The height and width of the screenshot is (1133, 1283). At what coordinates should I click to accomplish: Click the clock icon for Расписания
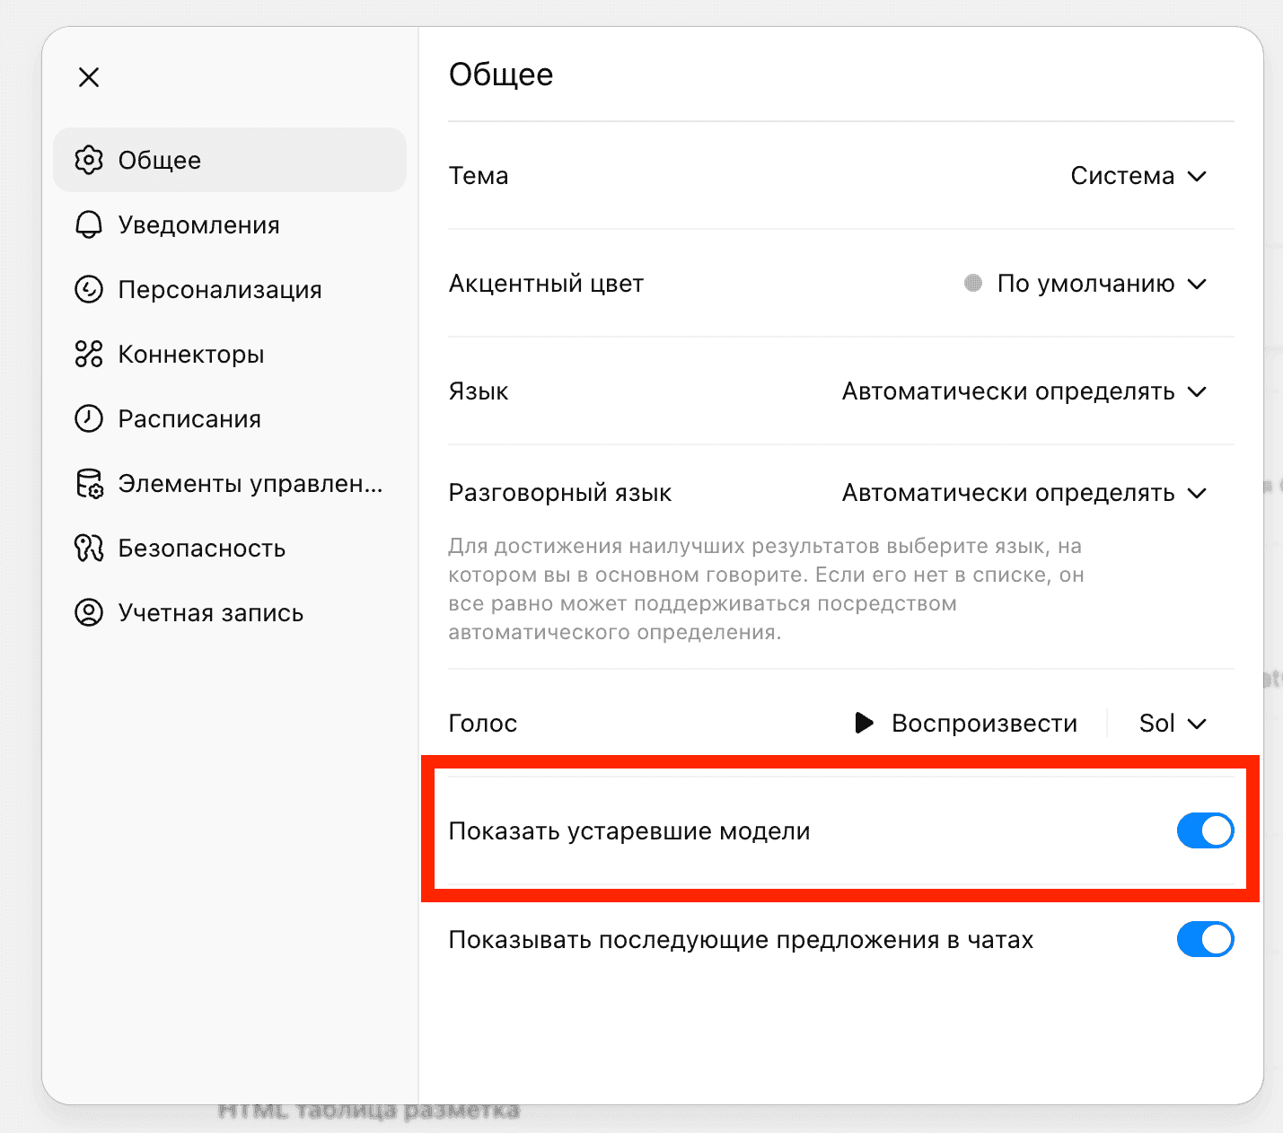[x=89, y=418]
